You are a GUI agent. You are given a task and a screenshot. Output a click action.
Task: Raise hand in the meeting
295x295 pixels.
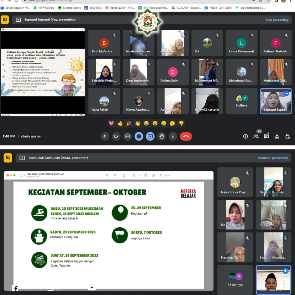[x=162, y=137]
